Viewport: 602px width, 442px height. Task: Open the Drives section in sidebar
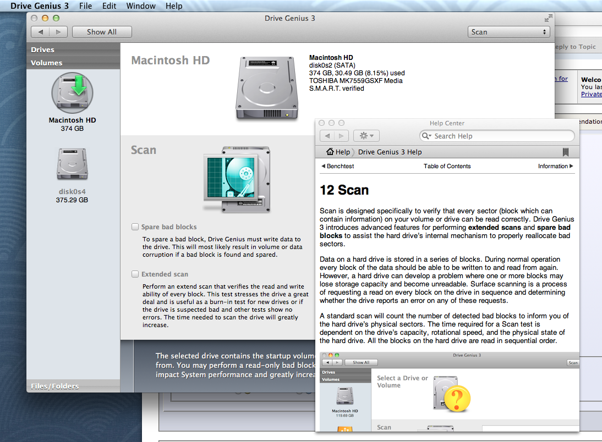click(x=73, y=49)
